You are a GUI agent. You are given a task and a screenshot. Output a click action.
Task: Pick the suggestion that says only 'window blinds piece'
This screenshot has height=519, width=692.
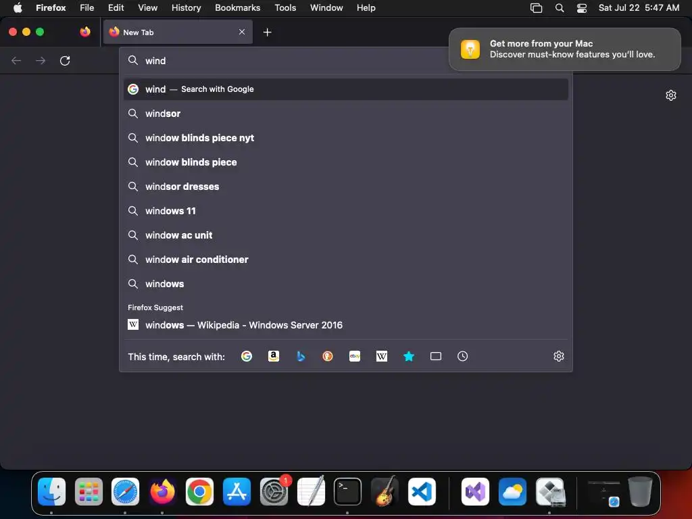tap(346, 162)
